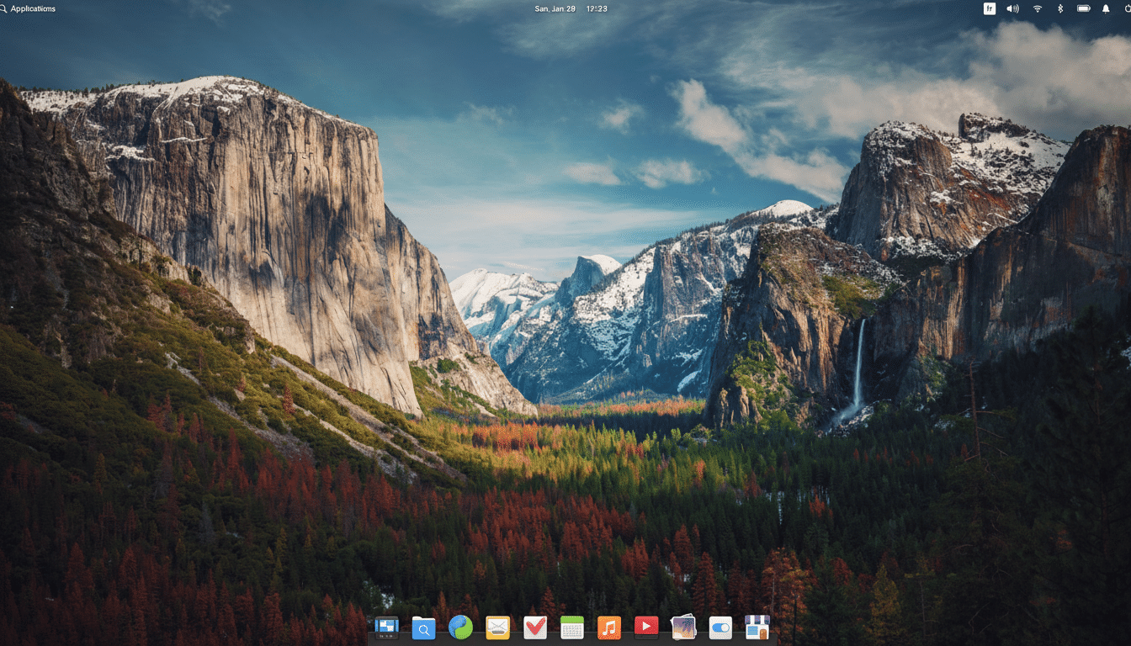
Task: Open the sound volume indicator
Action: click(1012, 8)
